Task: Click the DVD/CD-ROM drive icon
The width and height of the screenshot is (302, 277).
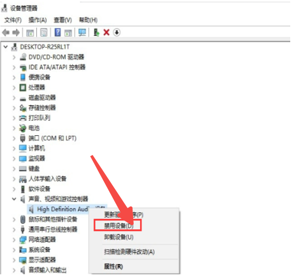Action: 23,57
